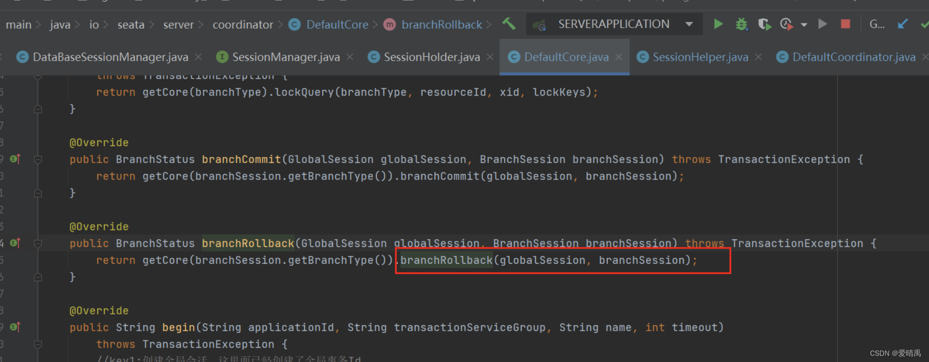Click the interface icon on the SessionManager.java tab
This screenshot has height=362, width=929.
222,57
